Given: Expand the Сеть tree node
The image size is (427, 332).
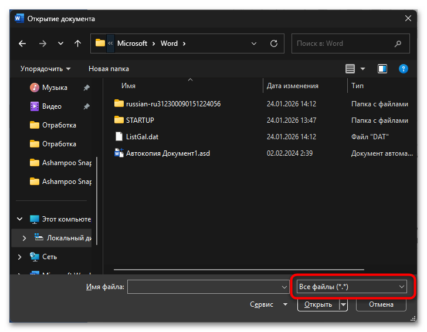Looking at the screenshot, I should point(20,257).
